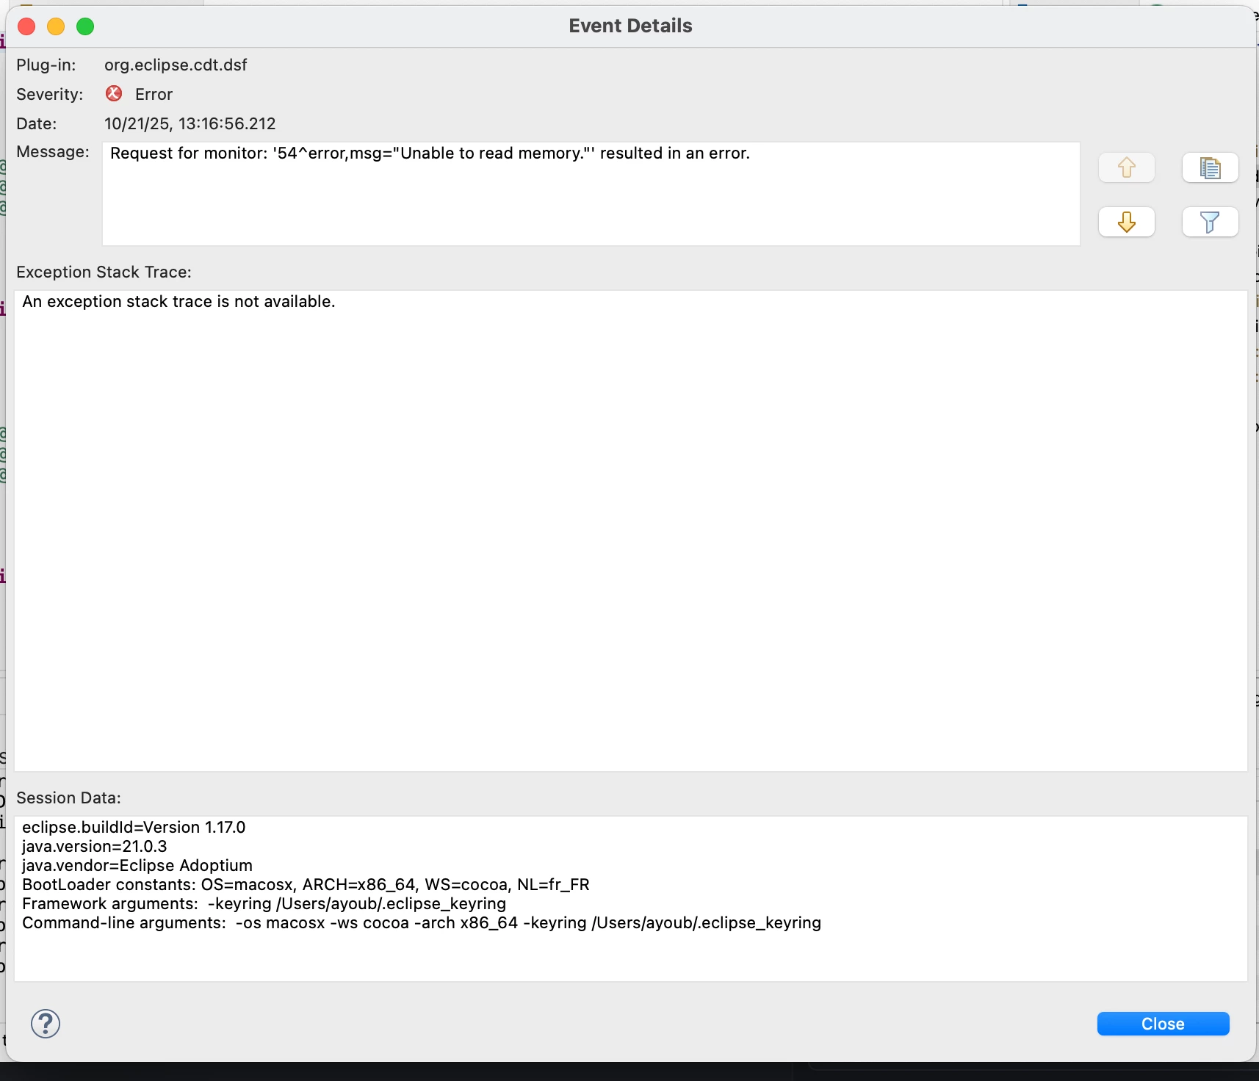Copy event details to clipboard
The width and height of the screenshot is (1259, 1081).
pos(1210,167)
